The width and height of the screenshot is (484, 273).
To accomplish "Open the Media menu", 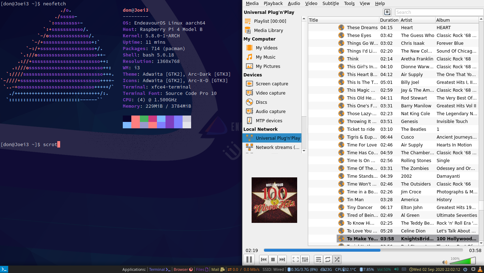I will click(x=252, y=3).
